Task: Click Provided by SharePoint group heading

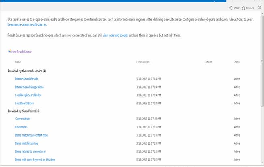Action: coord(24,111)
